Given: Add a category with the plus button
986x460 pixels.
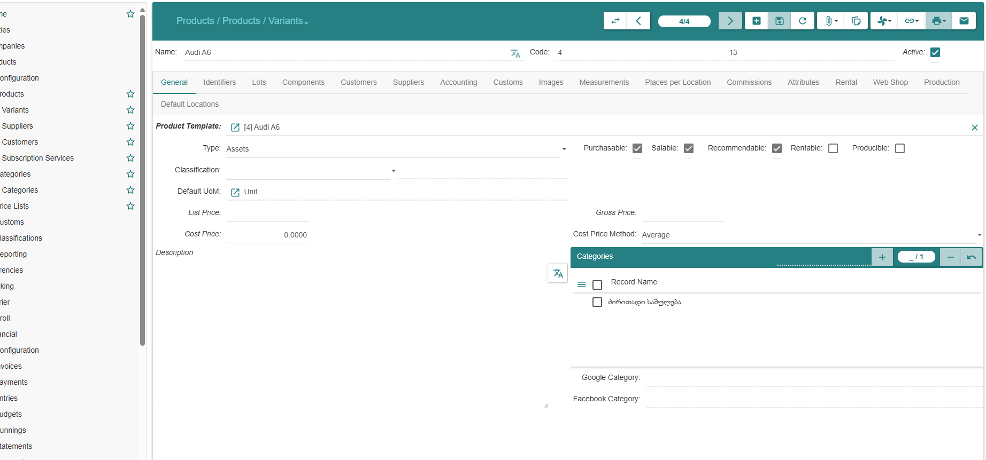Looking at the screenshot, I should click(x=882, y=257).
